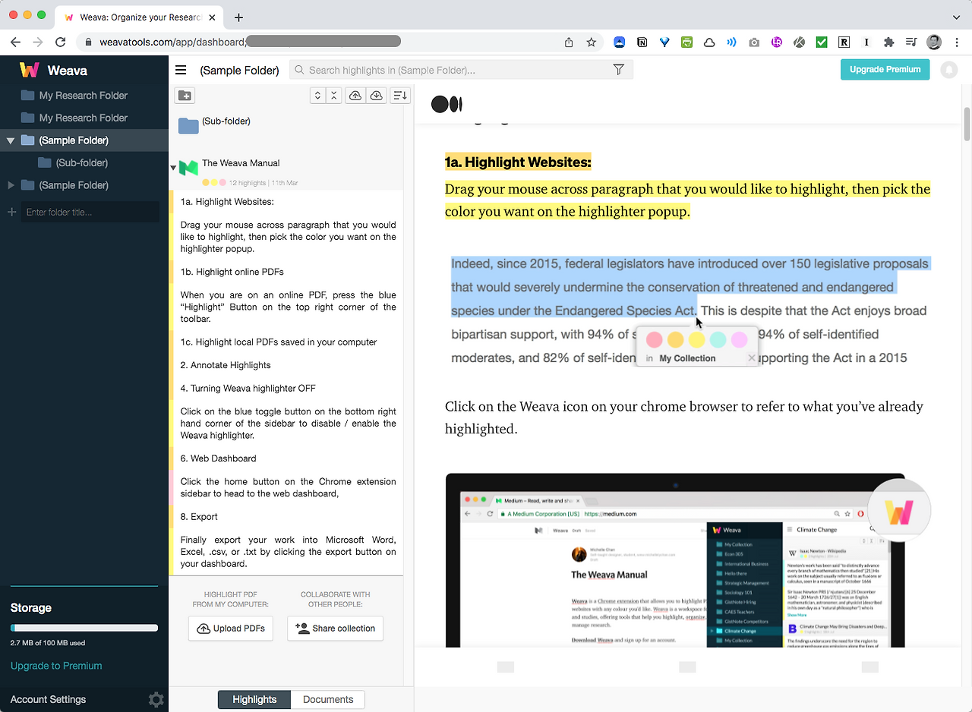Viewport: 972px width, 712px height.
Task: Click the plus icon beside Enter folder title
Action: click(x=12, y=213)
